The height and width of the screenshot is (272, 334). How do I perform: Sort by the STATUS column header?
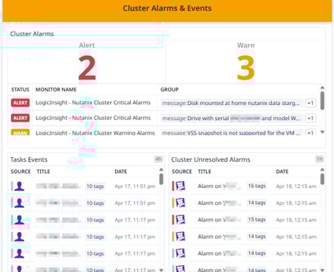click(x=20, y=89)
